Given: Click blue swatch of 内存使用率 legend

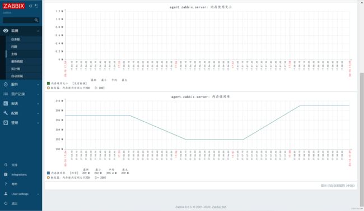Looking at the screenshot, I should click(x=48, y=173).
